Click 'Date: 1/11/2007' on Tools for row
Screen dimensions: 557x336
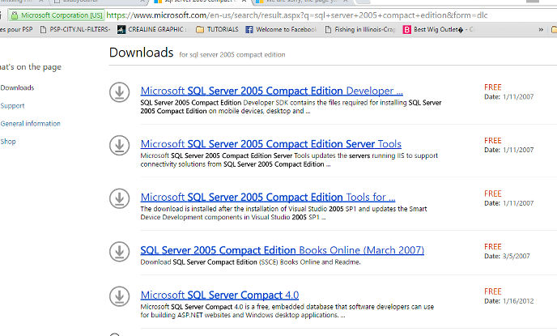(508, 203)
